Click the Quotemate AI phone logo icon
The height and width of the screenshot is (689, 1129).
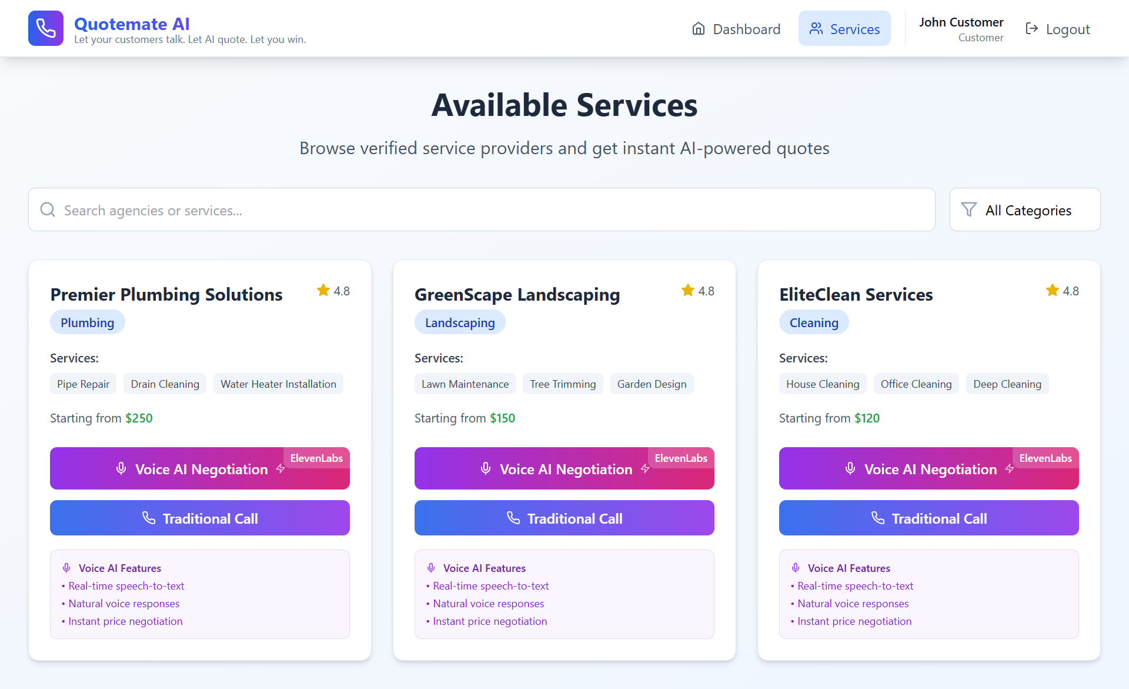[46, 28]
